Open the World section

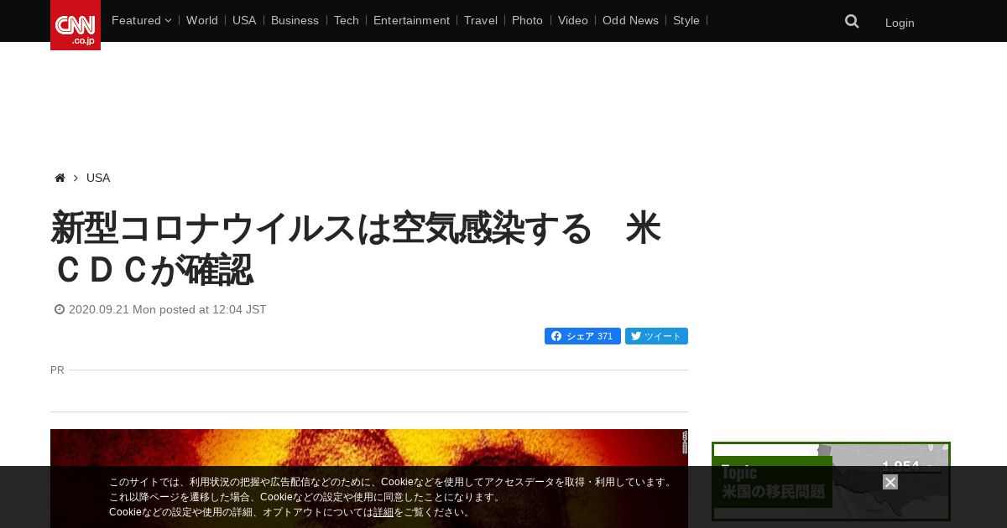[202, 20]
